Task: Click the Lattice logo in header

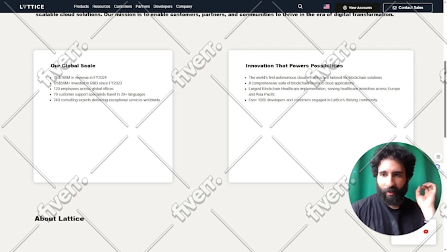Action: point(32,7)
